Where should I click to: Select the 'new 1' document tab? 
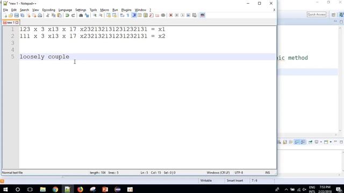point(11,23)
